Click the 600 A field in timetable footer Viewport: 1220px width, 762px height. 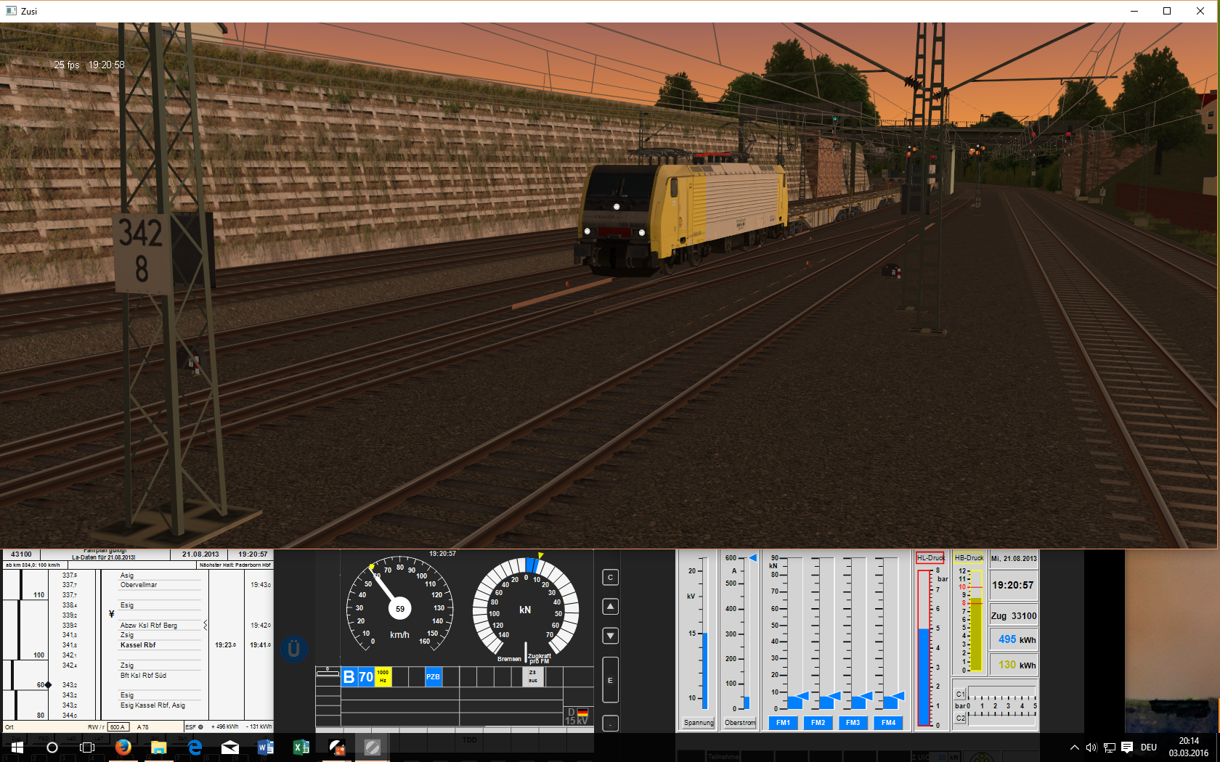click(x=118, y=726)
